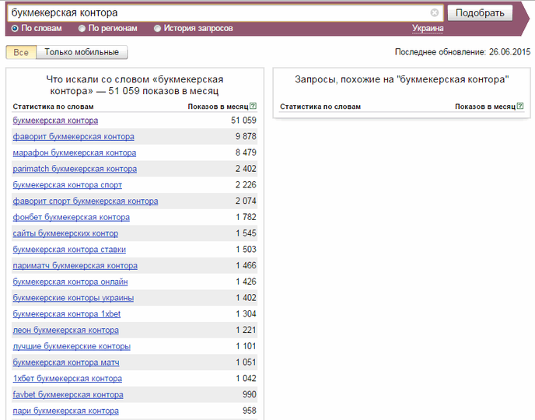Click the '1 545' impressions value
Screen dimensions: 535x420
(x=246, y=233)
